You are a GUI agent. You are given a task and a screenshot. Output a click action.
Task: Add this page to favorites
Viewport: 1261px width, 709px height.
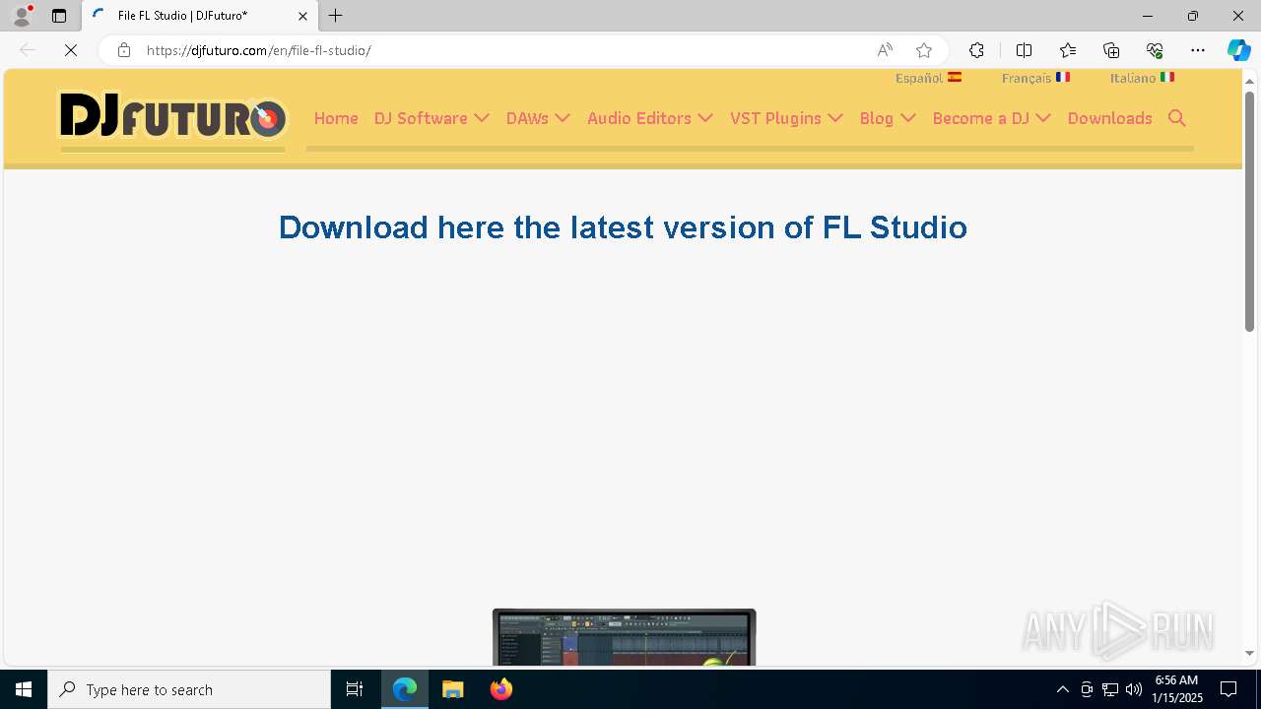(x=924, y=50)
